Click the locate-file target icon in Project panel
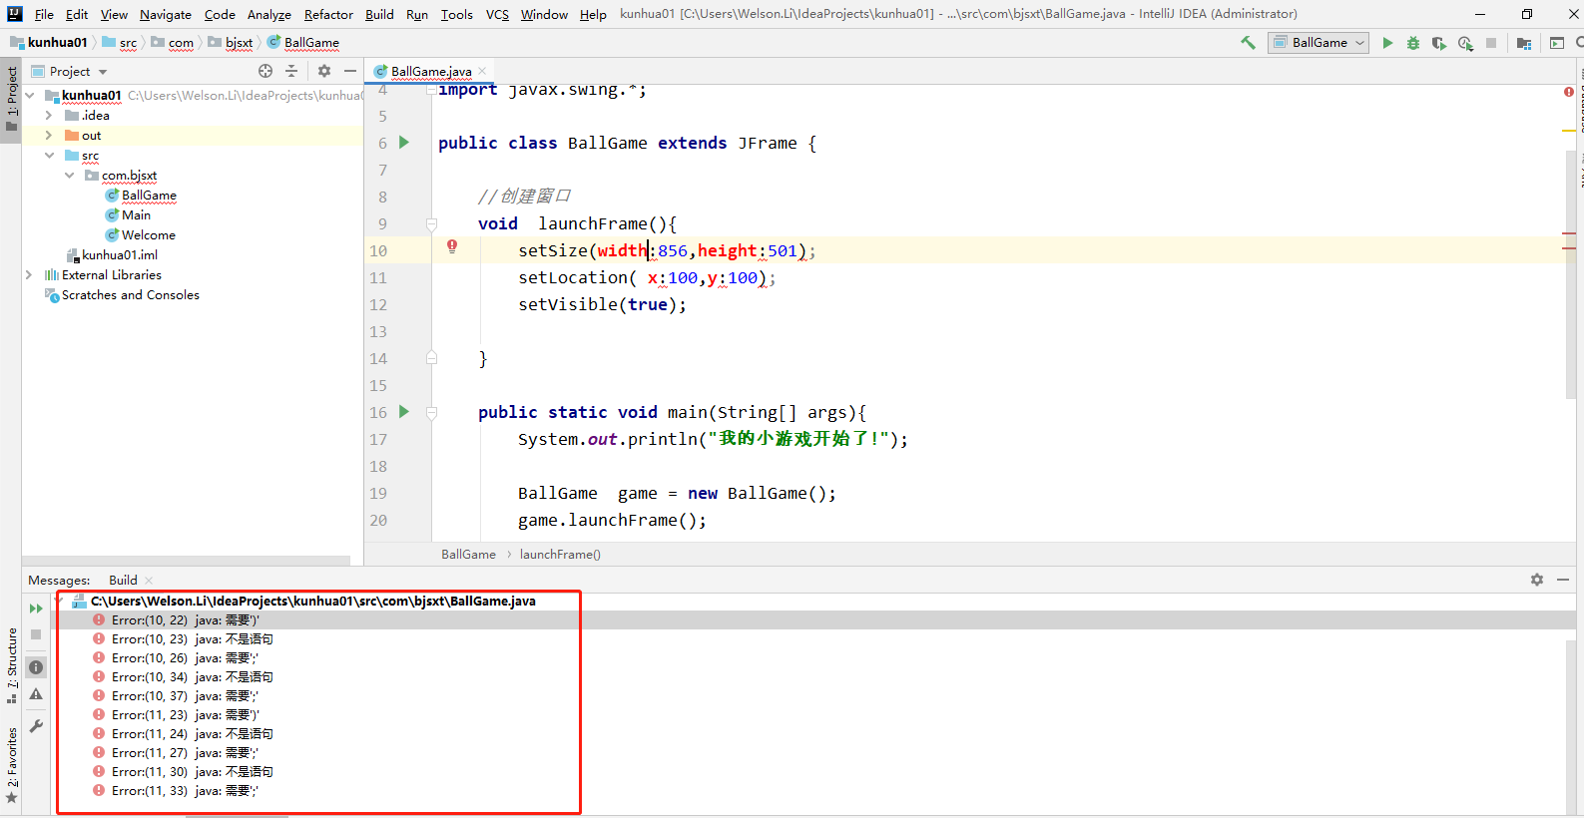The image size is (1584, 818). coord(265,71)
